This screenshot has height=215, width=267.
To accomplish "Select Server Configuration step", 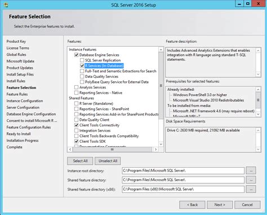I will pos(23,107).
